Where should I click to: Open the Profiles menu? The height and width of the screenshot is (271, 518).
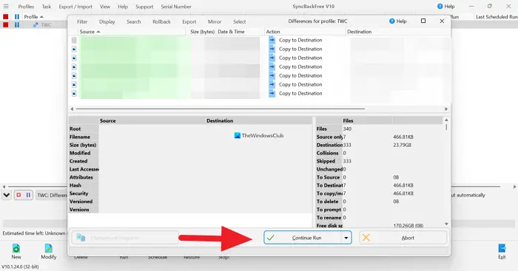click(x=26, y=7)
